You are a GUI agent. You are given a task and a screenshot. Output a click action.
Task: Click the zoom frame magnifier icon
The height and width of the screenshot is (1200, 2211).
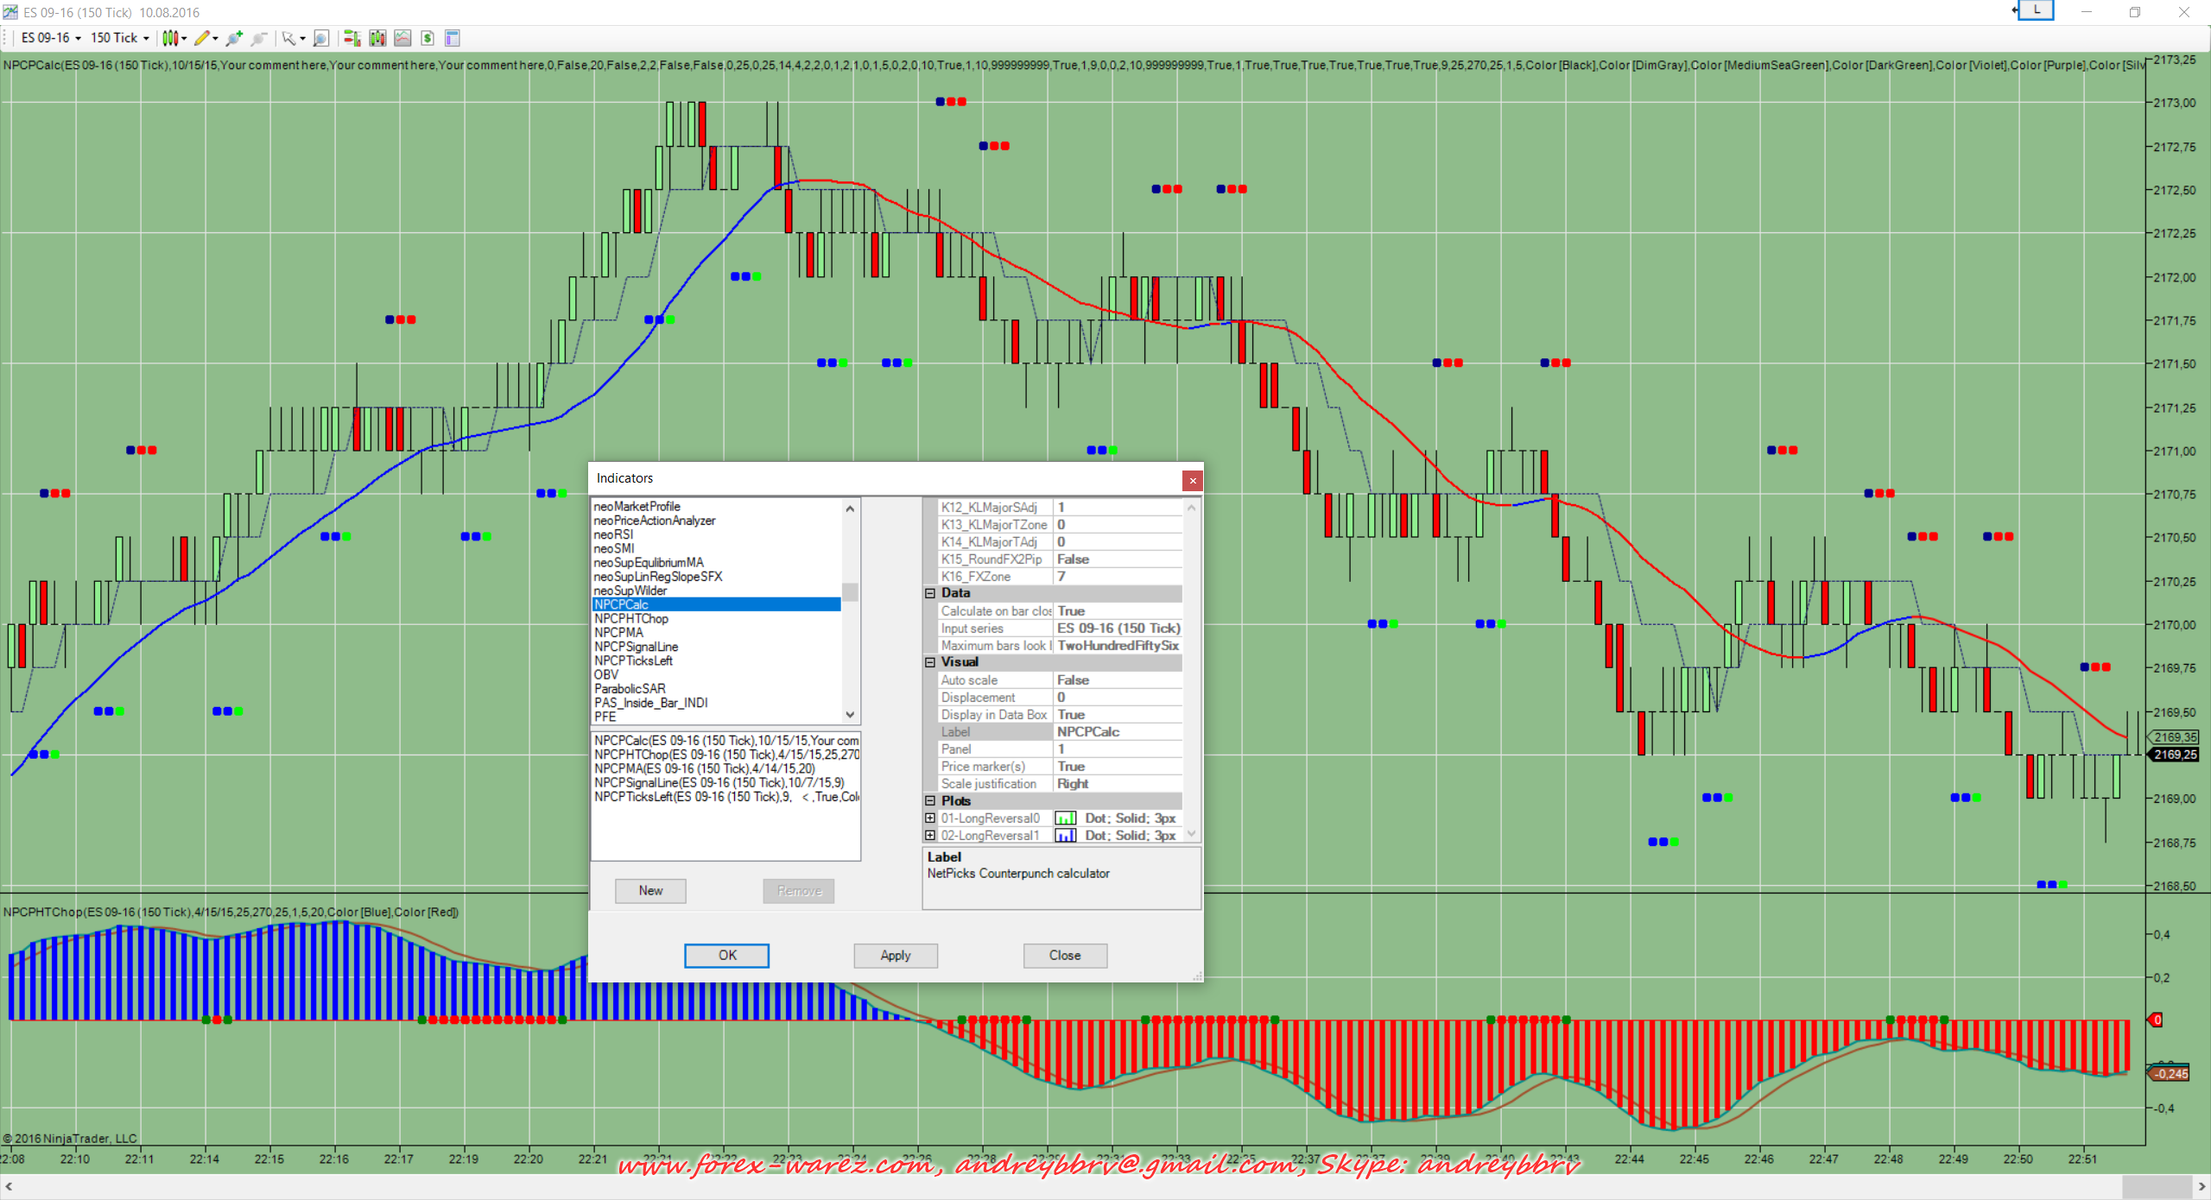(321, 38)
